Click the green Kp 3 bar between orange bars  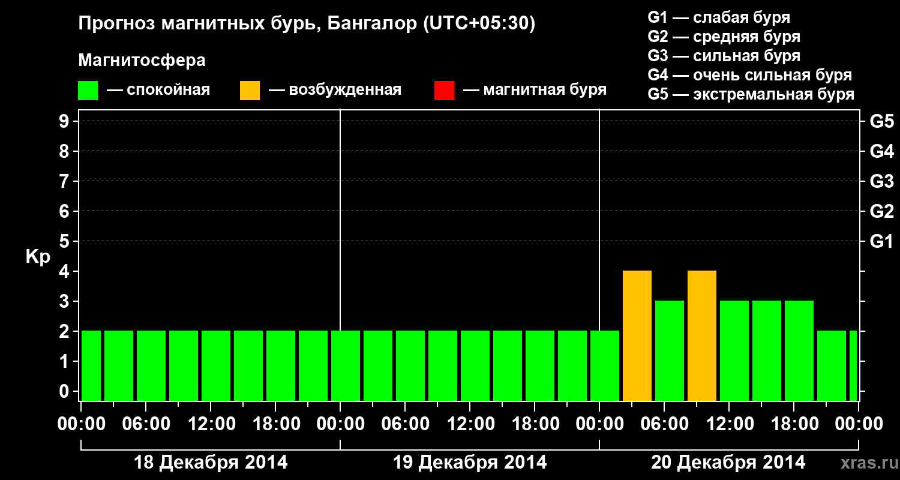point(670,351)
